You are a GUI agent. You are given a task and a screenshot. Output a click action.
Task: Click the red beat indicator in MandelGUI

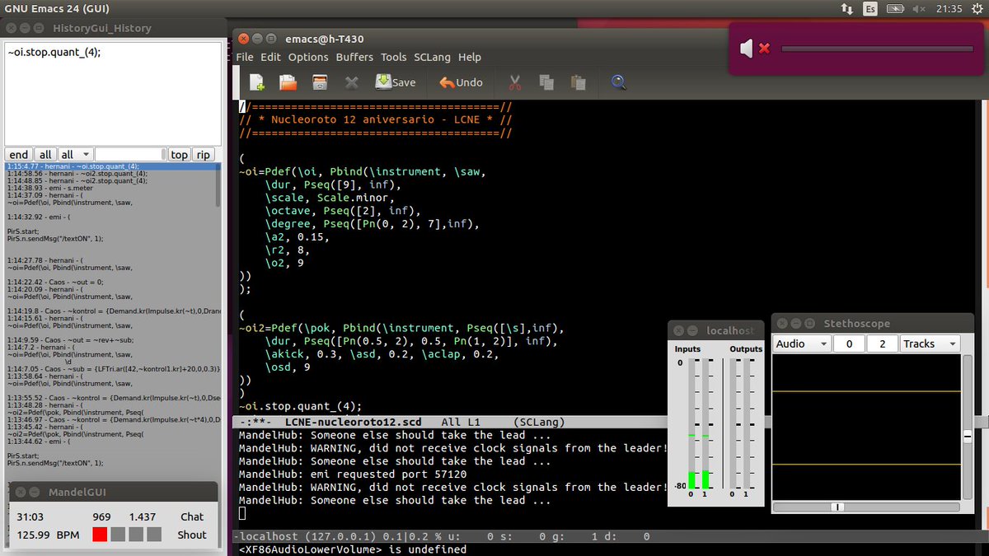coord(100,535)
